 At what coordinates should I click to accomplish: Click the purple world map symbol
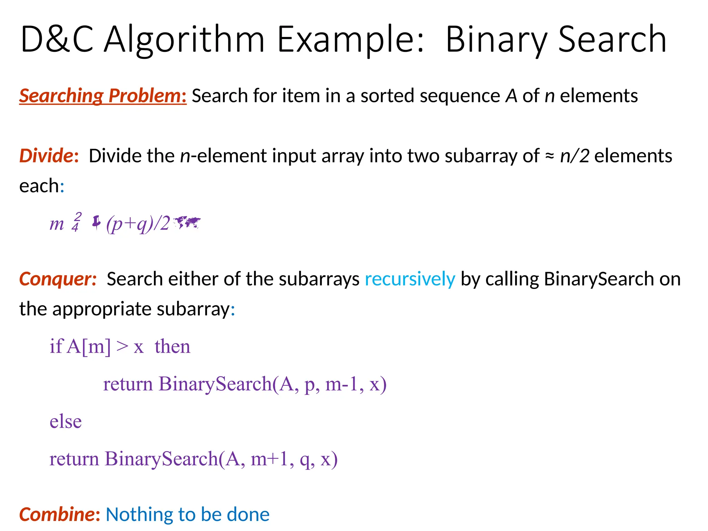[x=186, y=222]
